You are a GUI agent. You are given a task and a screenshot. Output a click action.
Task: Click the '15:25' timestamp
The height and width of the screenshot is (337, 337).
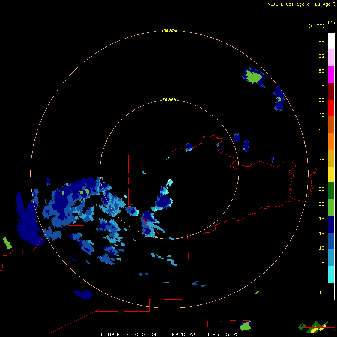tap(231, 334)
